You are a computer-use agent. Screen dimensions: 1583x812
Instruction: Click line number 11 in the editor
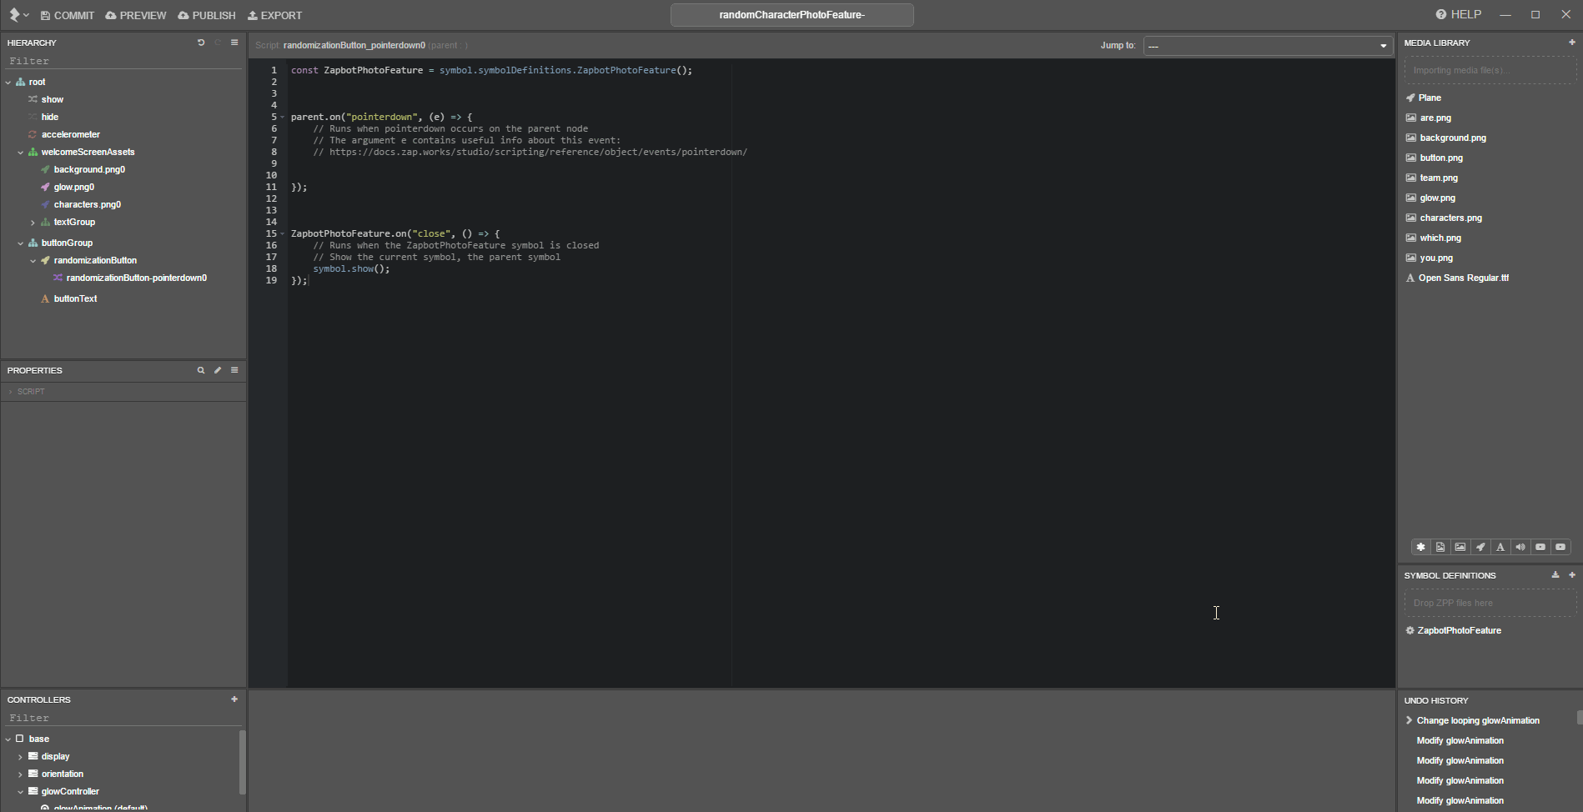click(x=271, y=187)
